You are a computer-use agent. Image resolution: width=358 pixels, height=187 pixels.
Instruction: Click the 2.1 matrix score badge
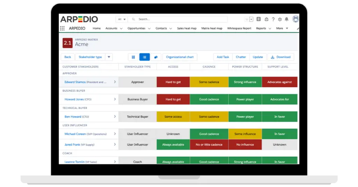(67, 43)
